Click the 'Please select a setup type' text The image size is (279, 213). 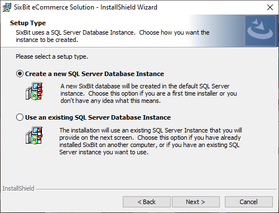point(52,56)
